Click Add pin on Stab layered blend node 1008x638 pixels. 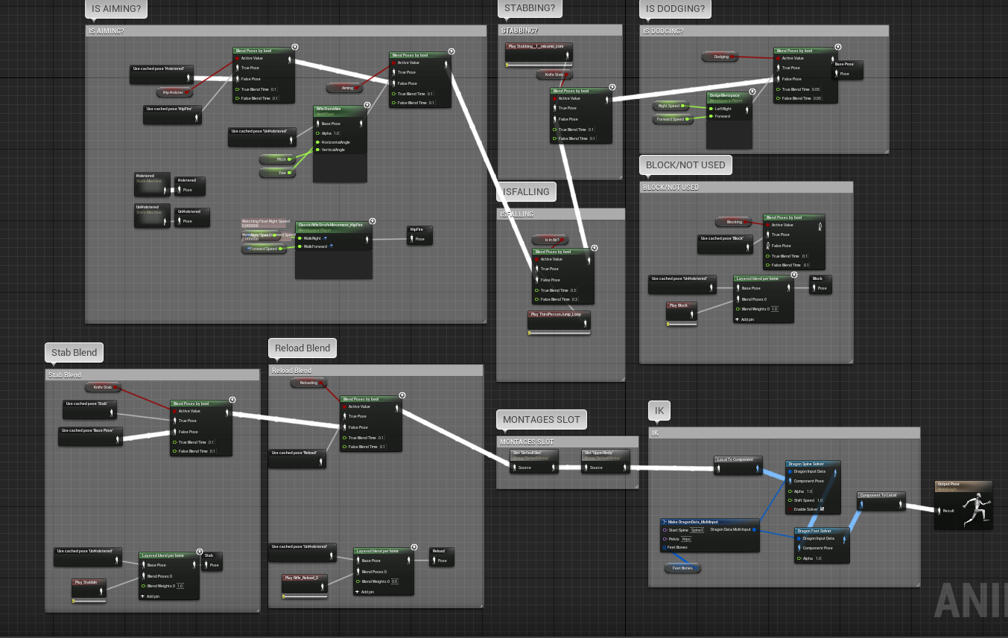point(142,596)
